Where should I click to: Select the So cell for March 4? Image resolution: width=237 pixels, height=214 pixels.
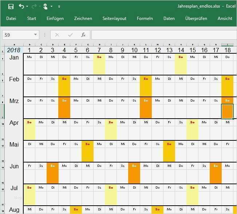[x=64, y=100]
